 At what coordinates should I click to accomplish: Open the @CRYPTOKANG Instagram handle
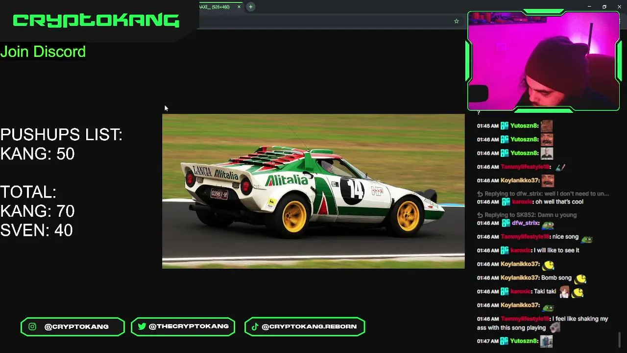76,327
